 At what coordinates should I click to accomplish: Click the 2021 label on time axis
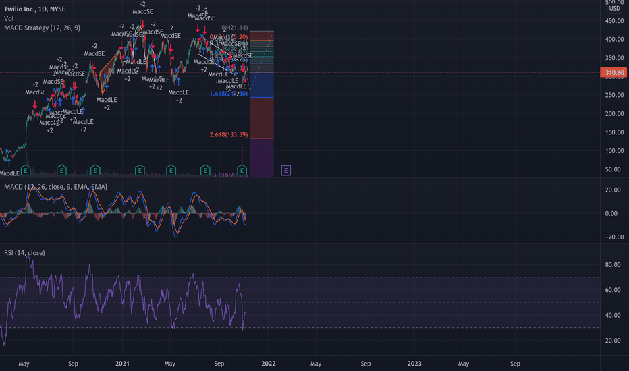click(x=122, y=364)
